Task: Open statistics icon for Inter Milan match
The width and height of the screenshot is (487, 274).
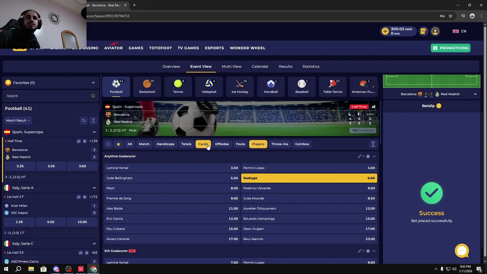Action: pyautogui.click(x=79, y=197)
